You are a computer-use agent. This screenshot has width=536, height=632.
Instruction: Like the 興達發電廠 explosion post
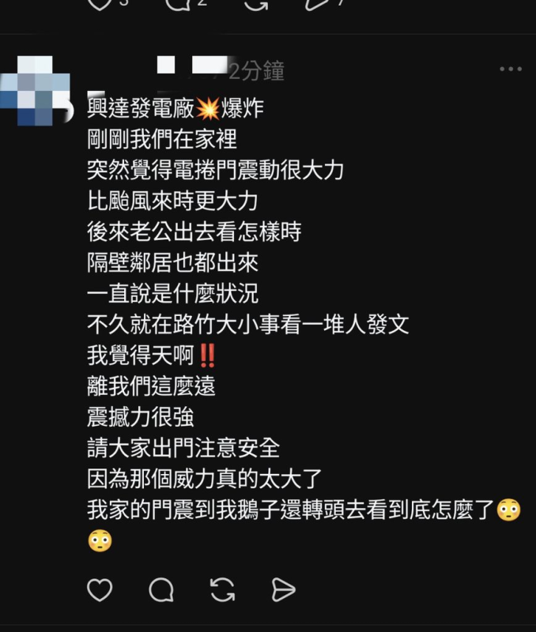pyautogui.click(x=100, y=590)
